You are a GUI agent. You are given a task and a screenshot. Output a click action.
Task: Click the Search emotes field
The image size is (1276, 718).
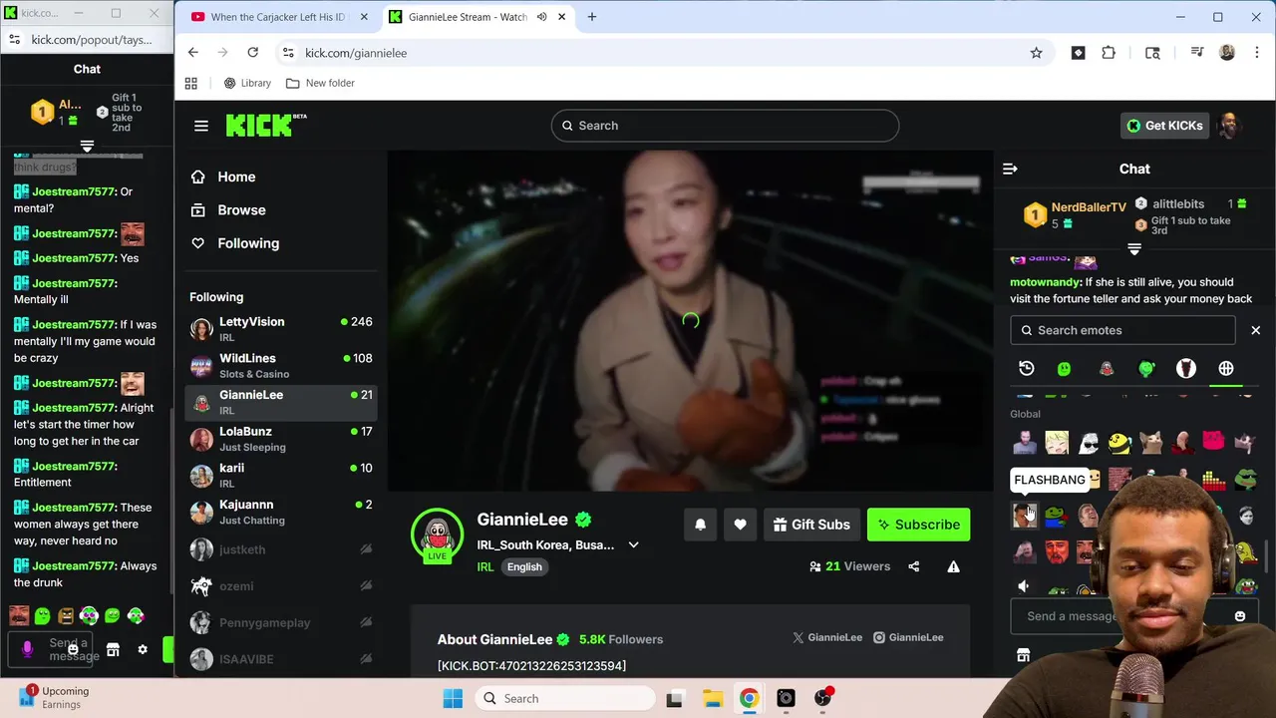coord(1122,330)
